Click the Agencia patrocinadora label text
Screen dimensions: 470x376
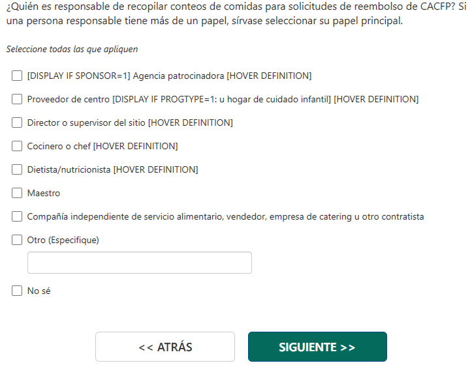tap(169, 76)
